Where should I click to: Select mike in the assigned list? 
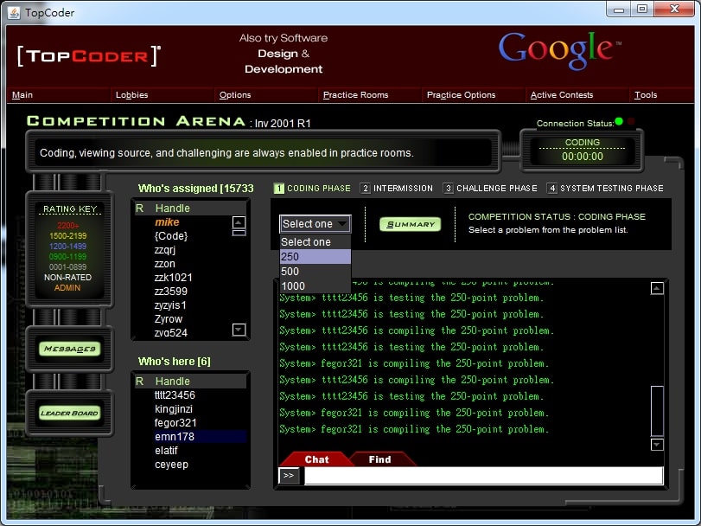point(167,222)
